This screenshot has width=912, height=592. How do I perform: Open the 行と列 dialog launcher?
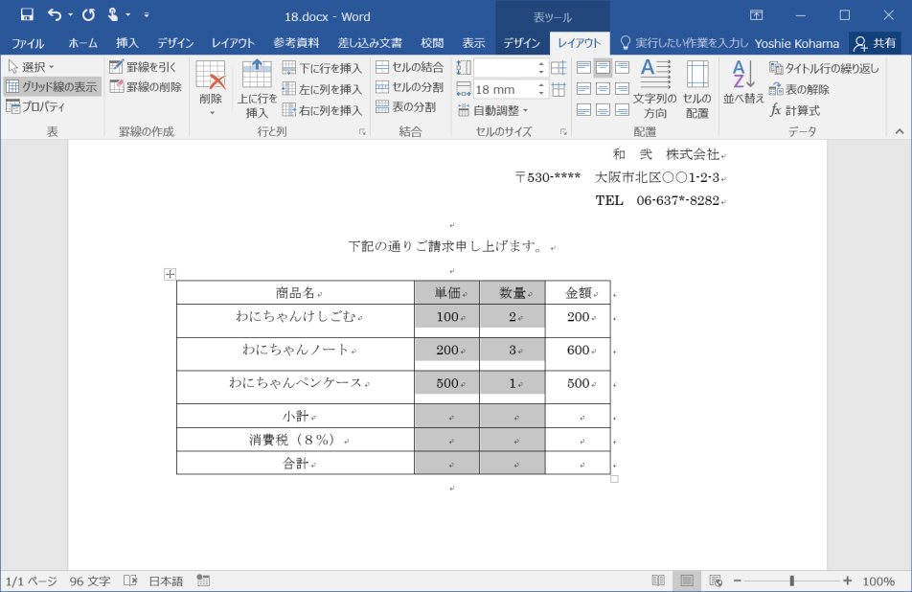(362, 132)
